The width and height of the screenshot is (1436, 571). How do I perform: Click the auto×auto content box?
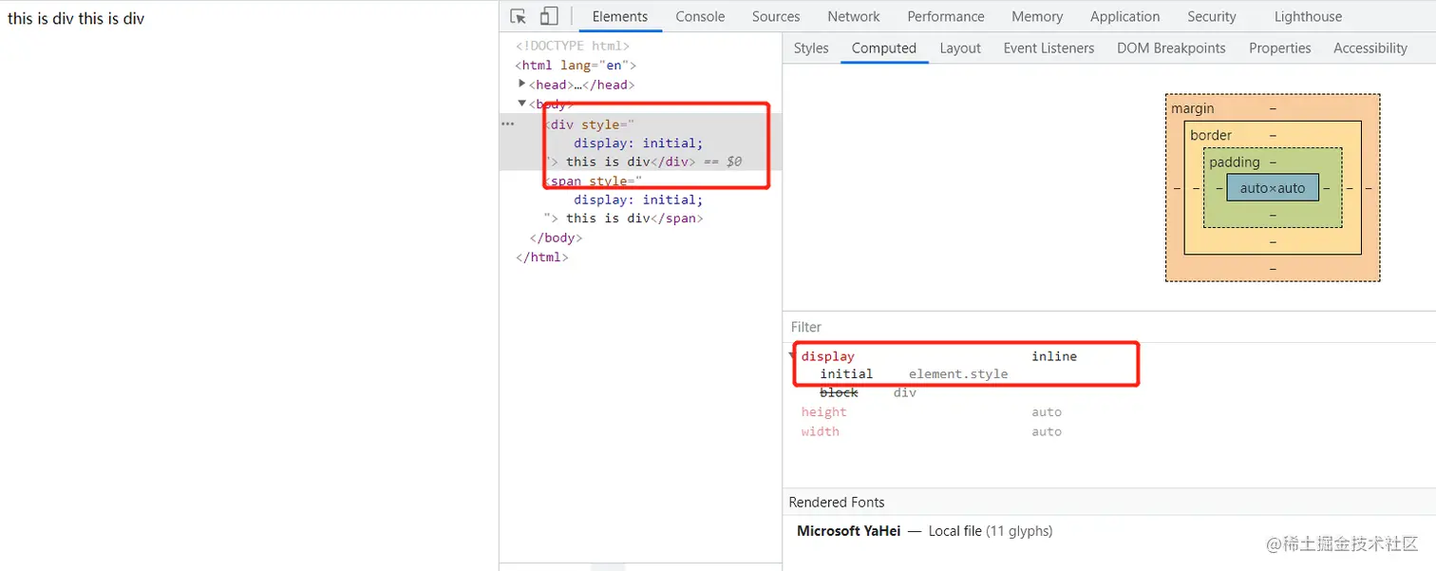pyautogui.click(x=1273, y=187)
